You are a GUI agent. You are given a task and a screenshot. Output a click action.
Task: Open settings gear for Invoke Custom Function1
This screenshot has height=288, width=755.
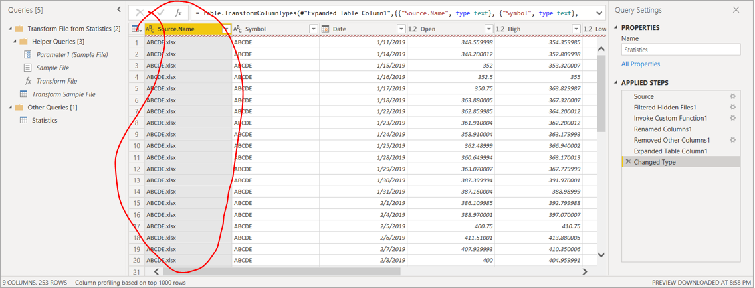coord(733,118)
